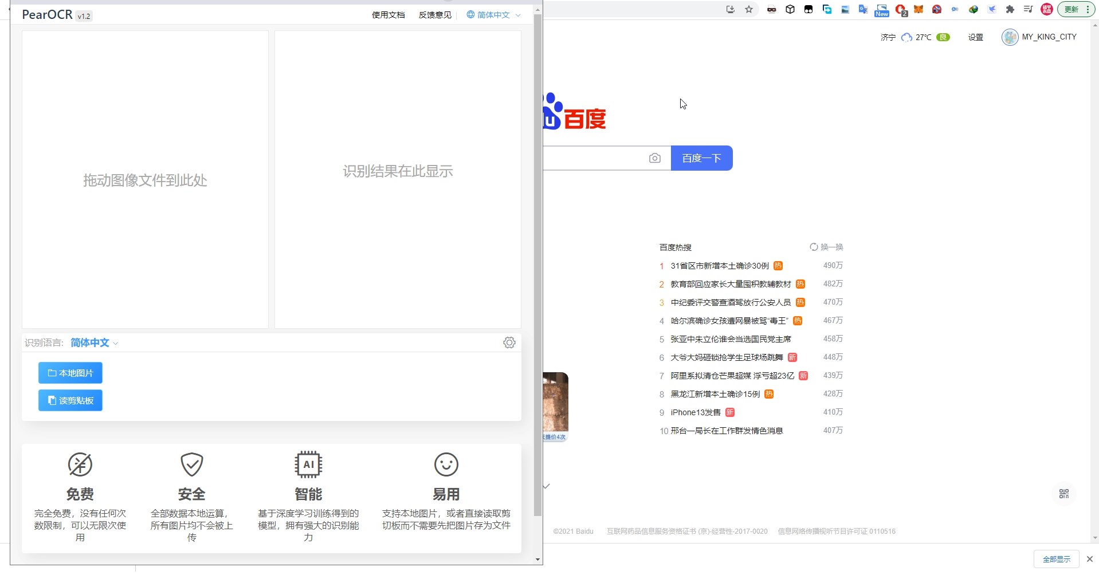
Task: Open the browser Extensions puzzle icon
Action: click(1011, 9)
